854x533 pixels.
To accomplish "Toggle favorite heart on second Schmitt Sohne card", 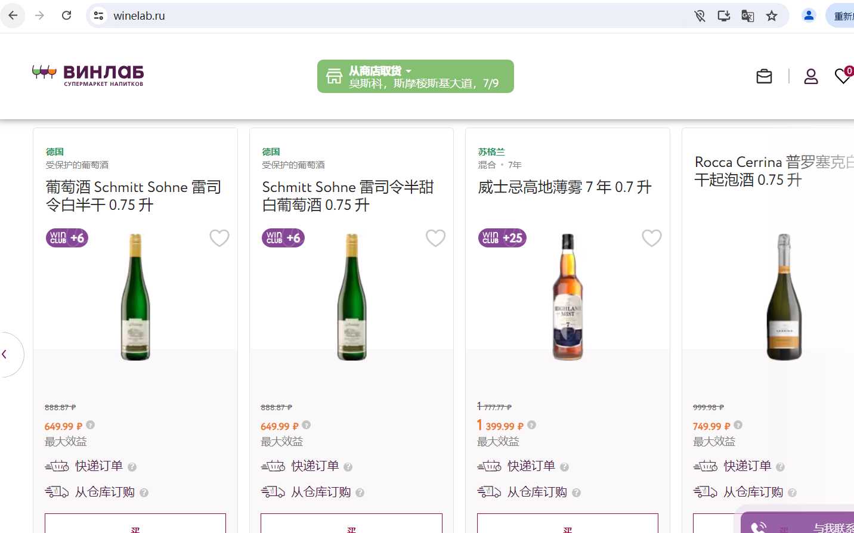I will [435, 238].
